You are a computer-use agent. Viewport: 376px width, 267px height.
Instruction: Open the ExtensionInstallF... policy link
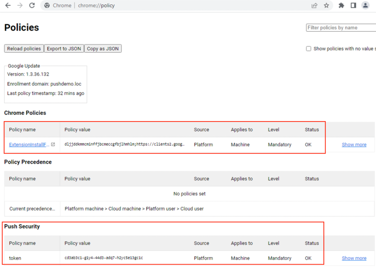click(x=29, y=145)
